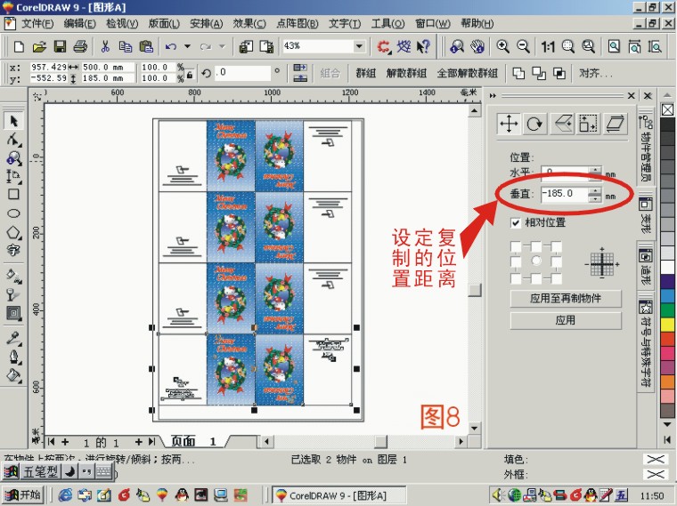677x506 pixels.
Task: Open the 文件(F) menu
Action: pyautogui.click(x=37, y=23)
